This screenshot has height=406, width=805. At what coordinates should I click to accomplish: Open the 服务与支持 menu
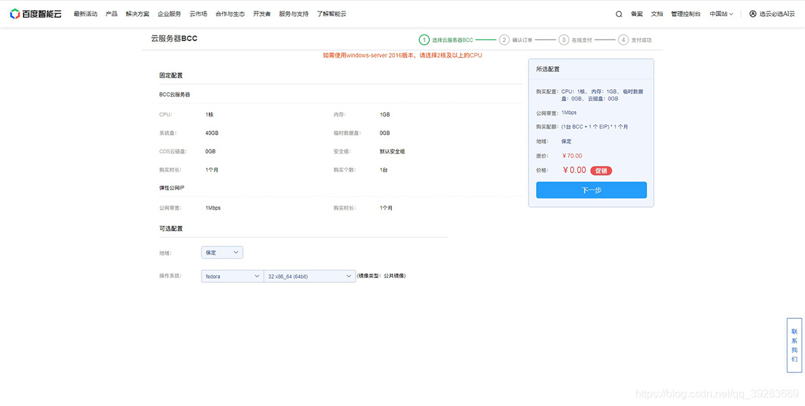click(x=294, y=13)
